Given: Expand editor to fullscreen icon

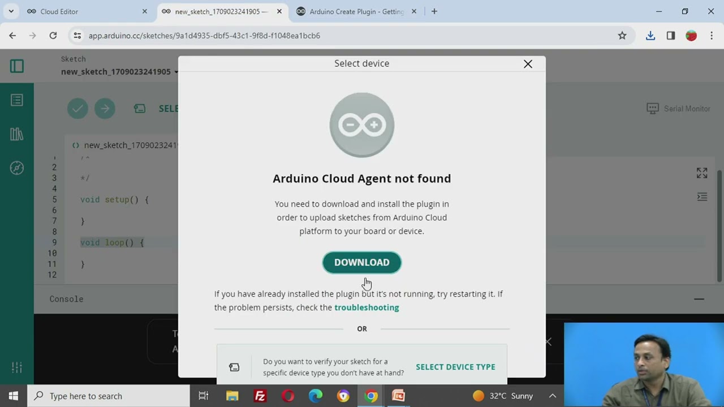Looking at the screenshot, I should click(702, 173).
